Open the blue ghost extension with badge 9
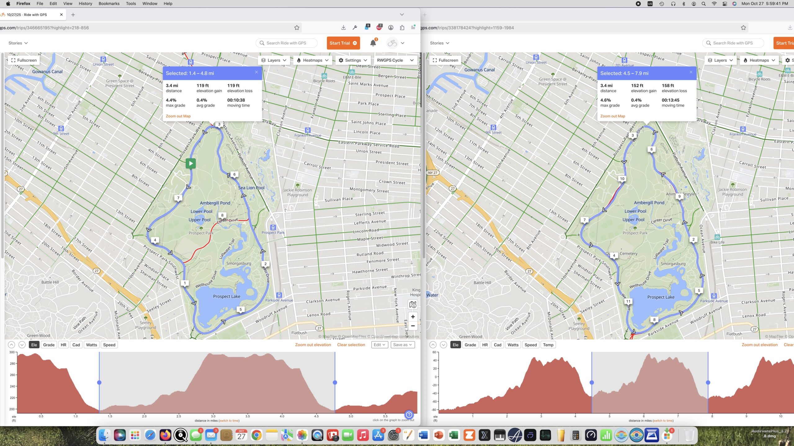794x446 pixels. pyautogui.click(x=367, y=27)
